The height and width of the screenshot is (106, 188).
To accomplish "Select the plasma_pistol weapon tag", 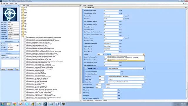I will 38,77.
